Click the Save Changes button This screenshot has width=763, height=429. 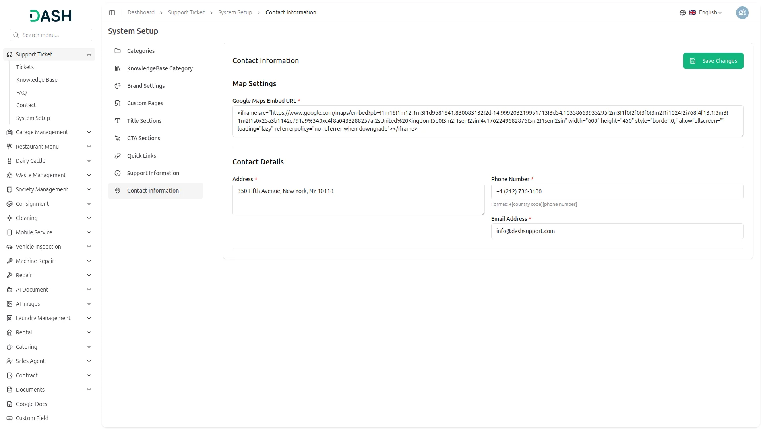click(713, 61)
